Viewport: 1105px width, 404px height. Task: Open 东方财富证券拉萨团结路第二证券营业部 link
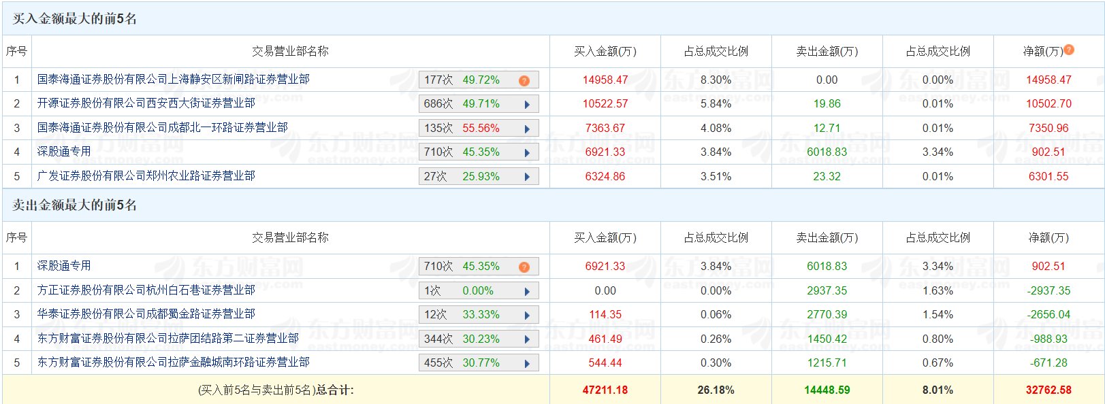(167, 339)
